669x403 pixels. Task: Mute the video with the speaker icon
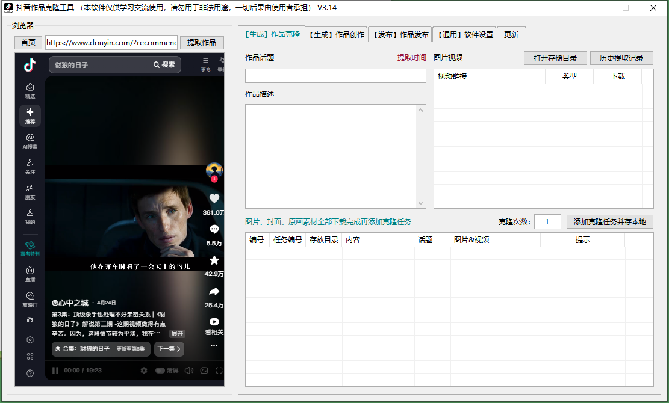click(x=189, y=371)
